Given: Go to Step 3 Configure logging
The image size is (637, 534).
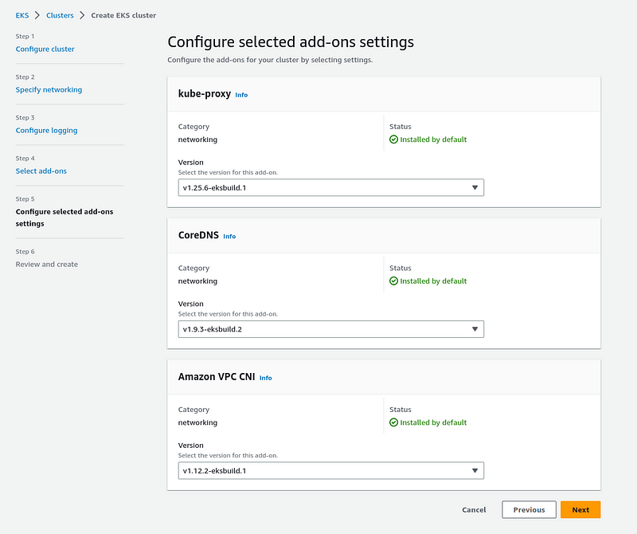Looking at the screenshot, I should click(x=46, y=130).
